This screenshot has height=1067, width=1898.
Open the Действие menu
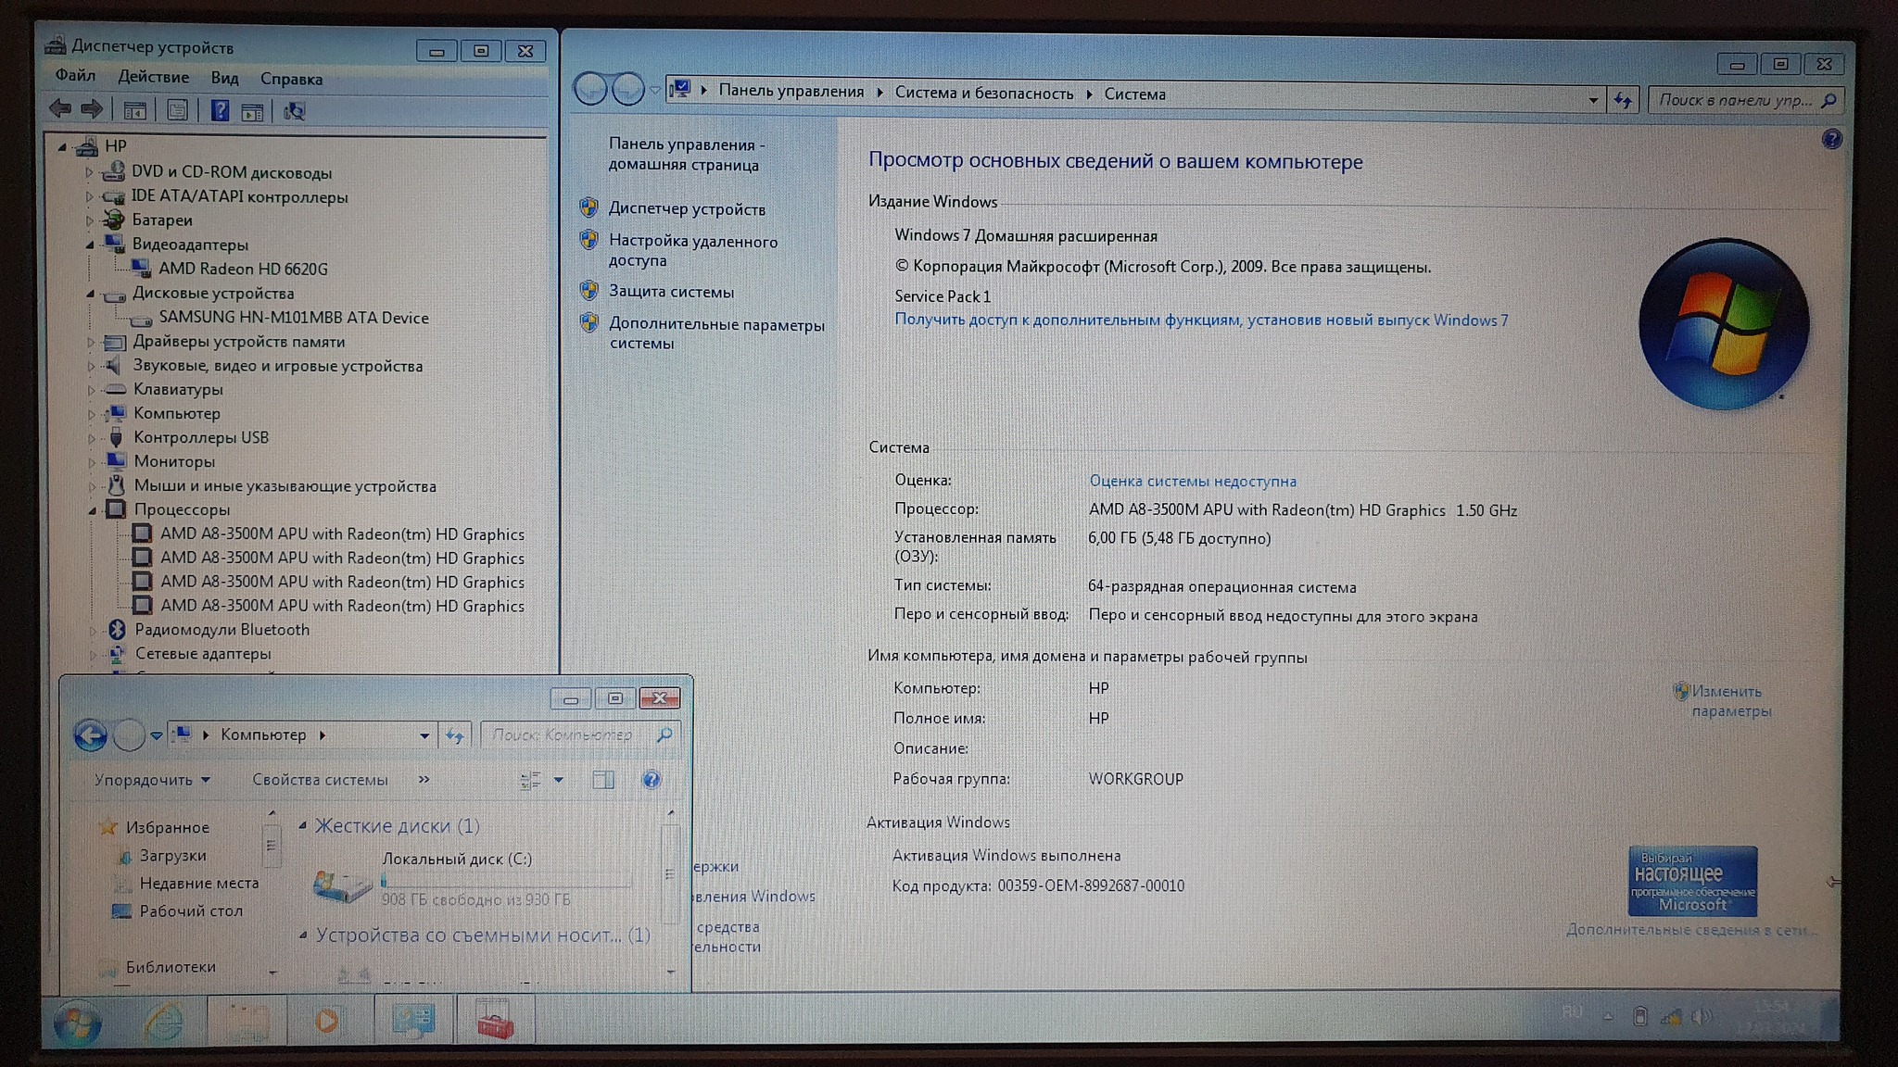[153, 77]
